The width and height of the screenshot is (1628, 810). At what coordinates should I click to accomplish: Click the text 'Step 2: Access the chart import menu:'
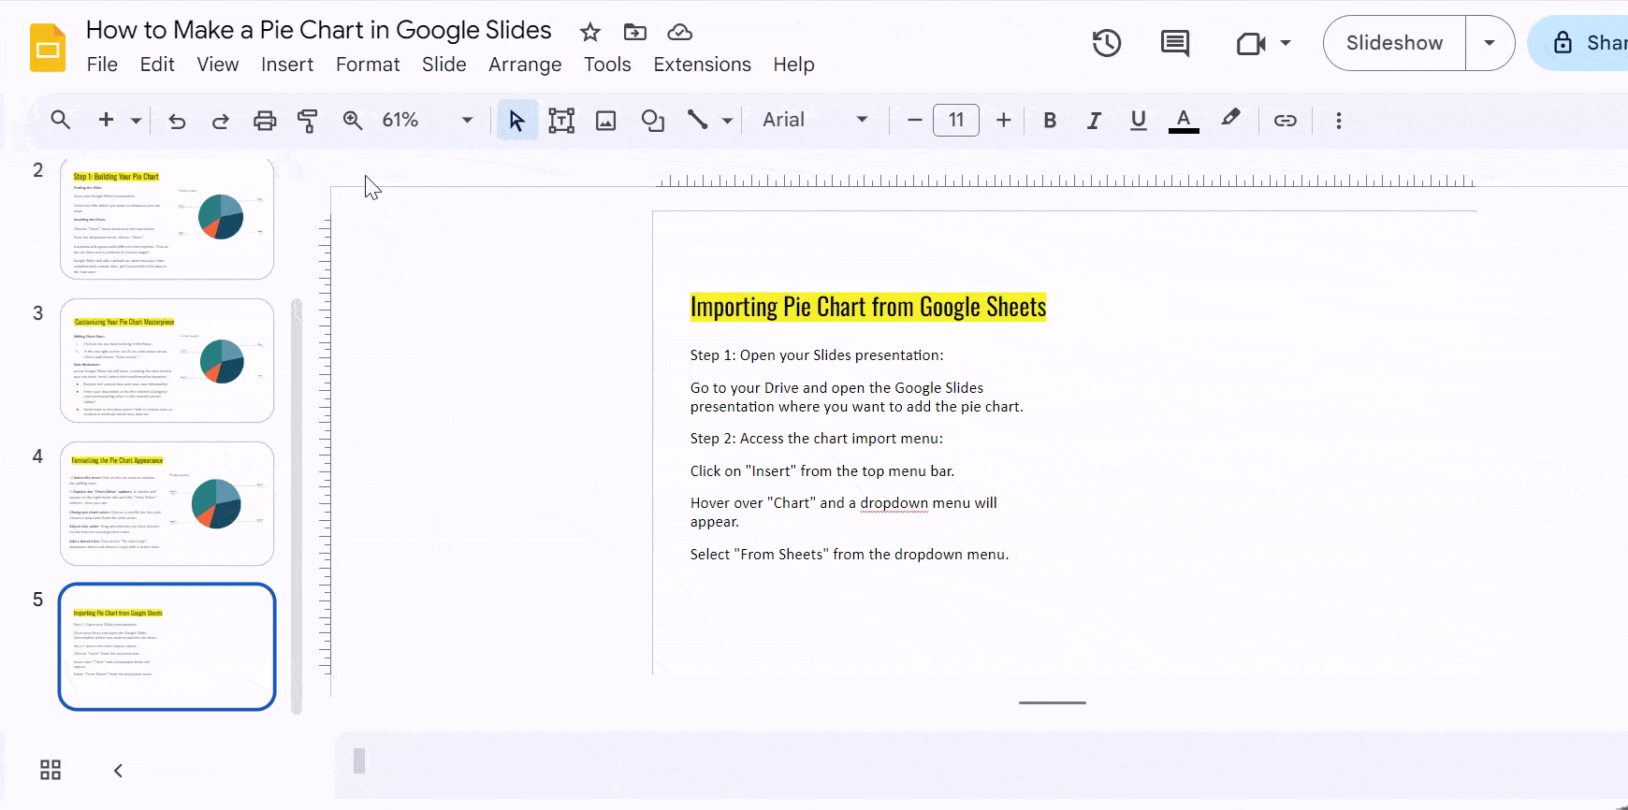[x=817, y=439]
